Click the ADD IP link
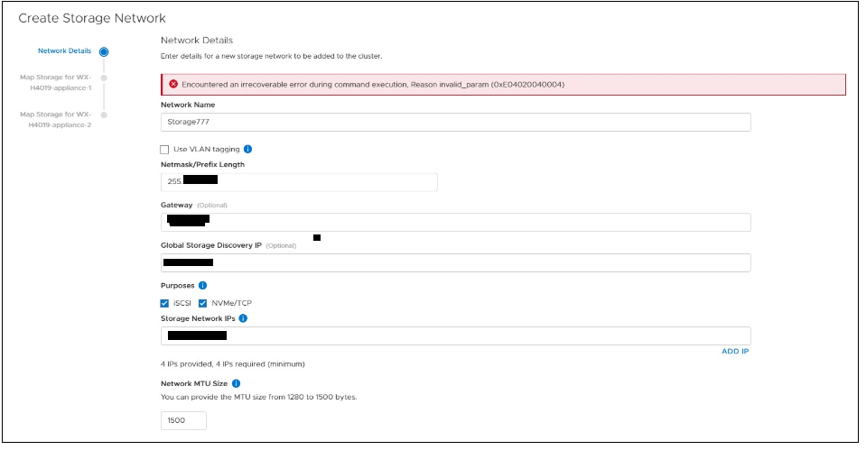The height and width of the screenshot is (450, 866). tap(735, 351)
